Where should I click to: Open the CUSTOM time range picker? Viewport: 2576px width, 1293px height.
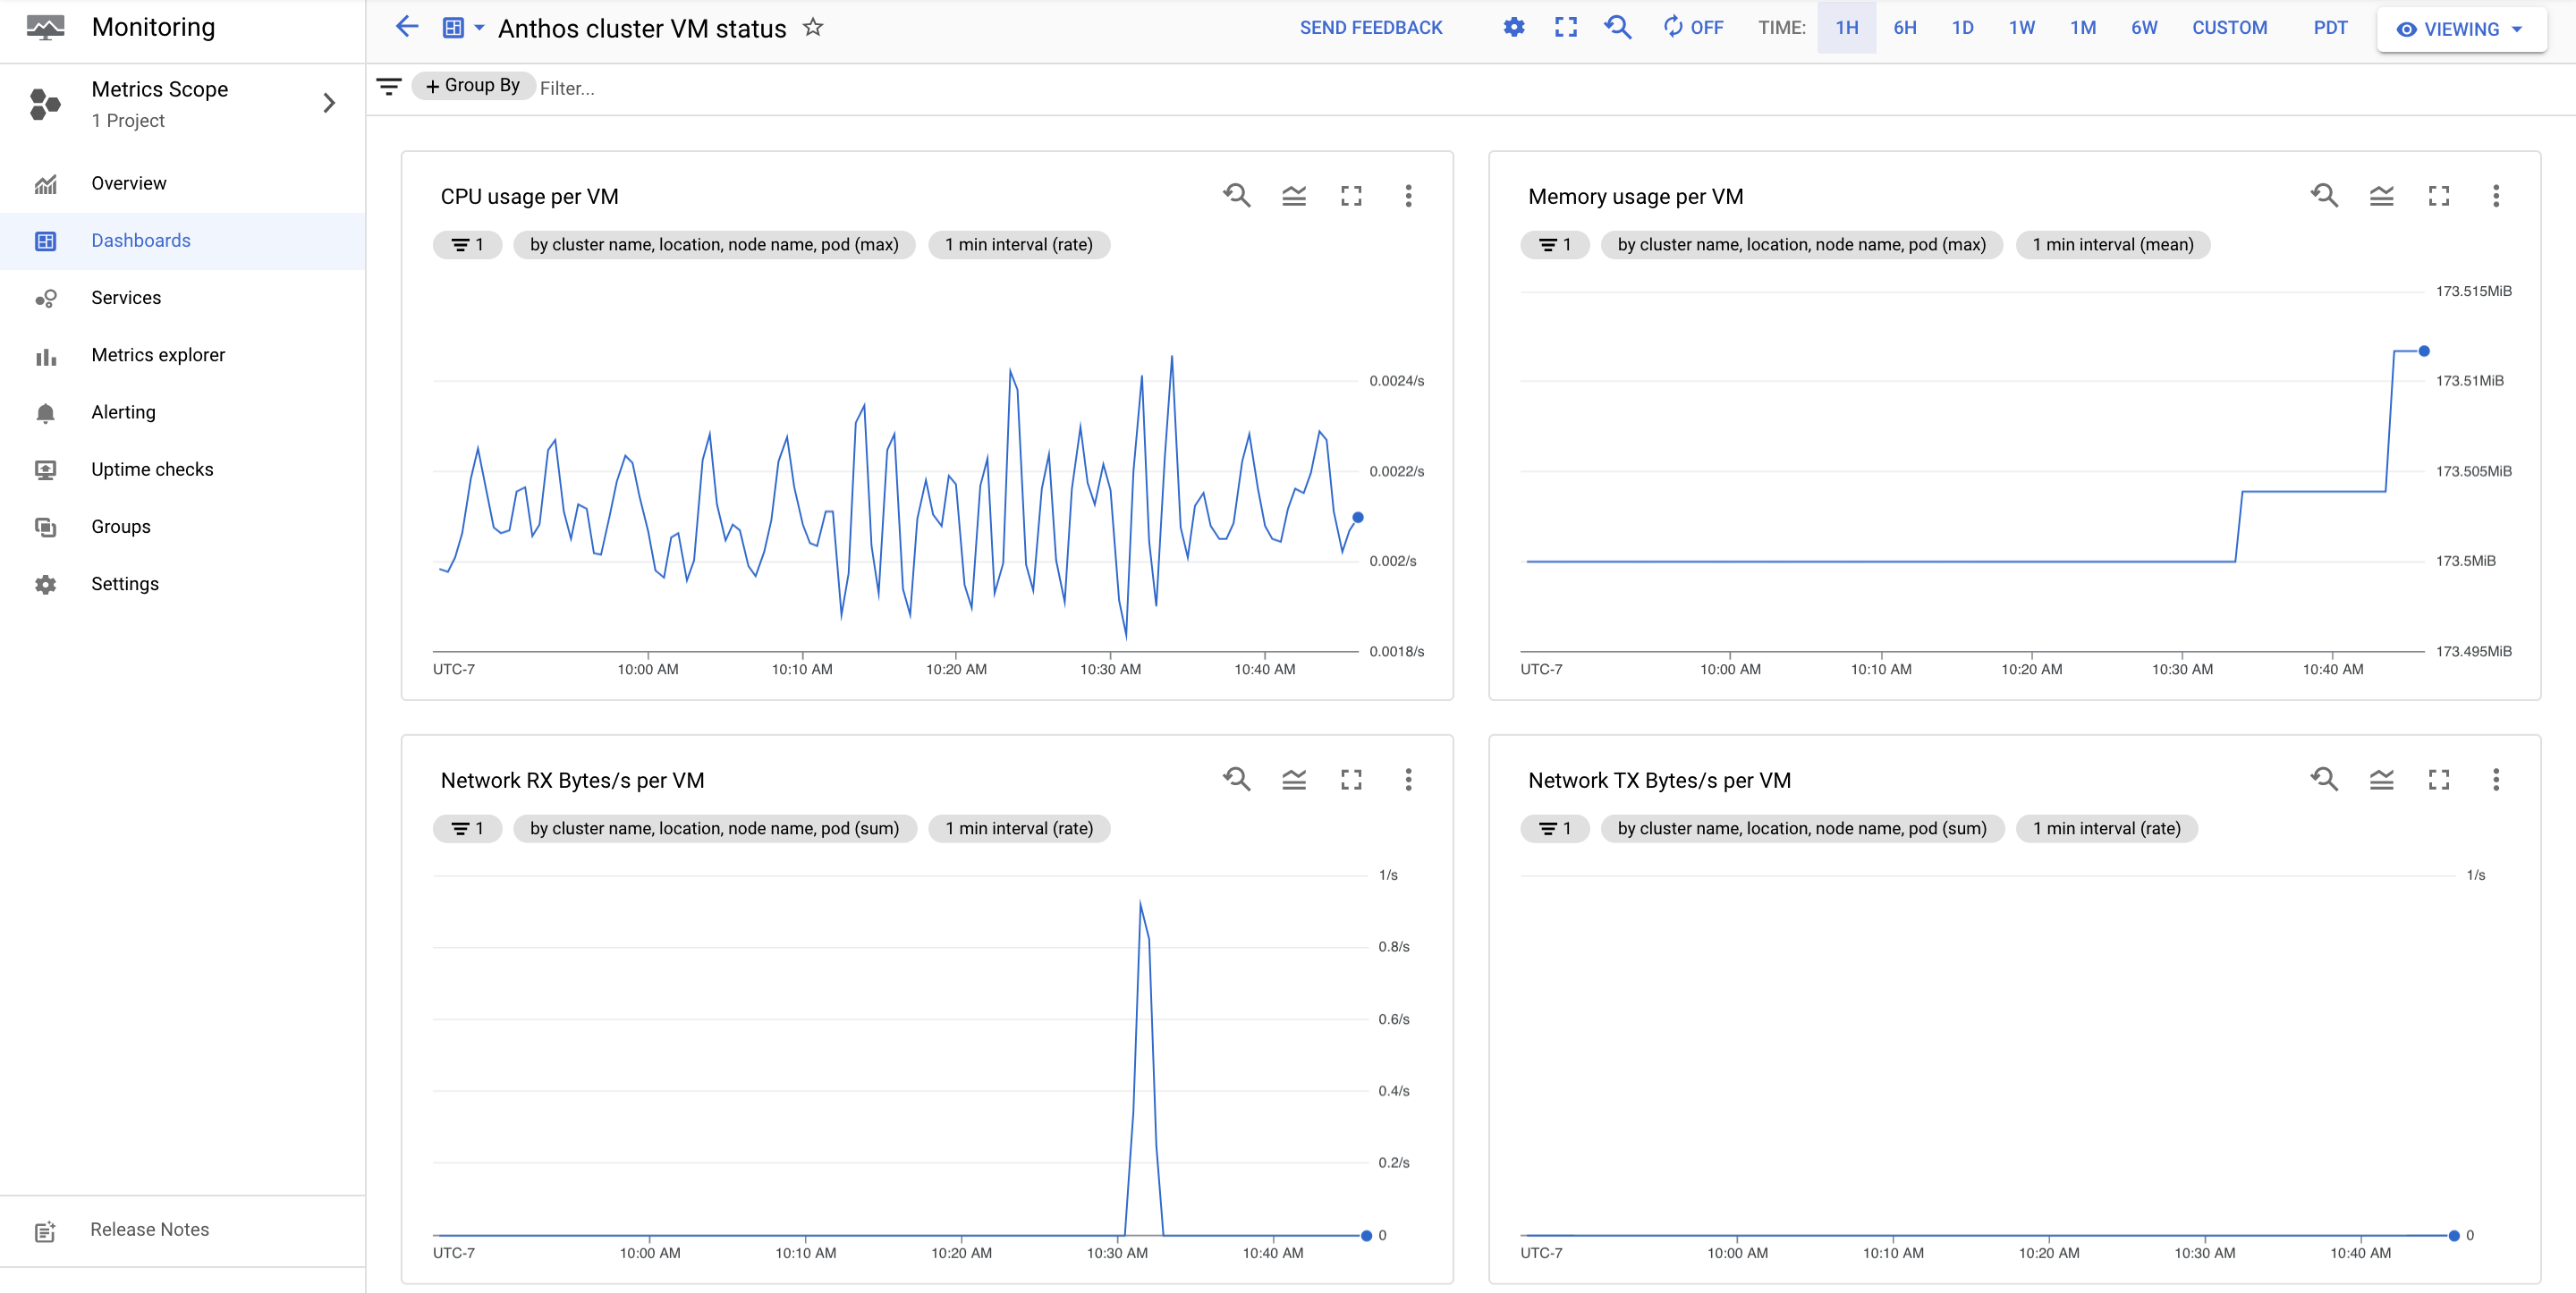2228,28
